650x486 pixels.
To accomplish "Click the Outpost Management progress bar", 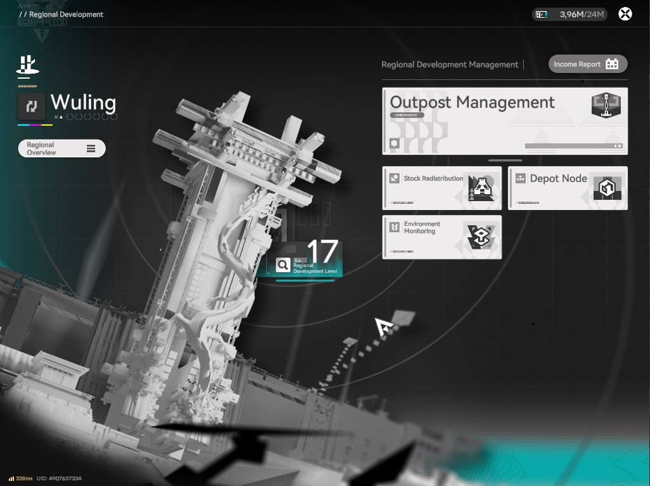I will click(574, 146).
